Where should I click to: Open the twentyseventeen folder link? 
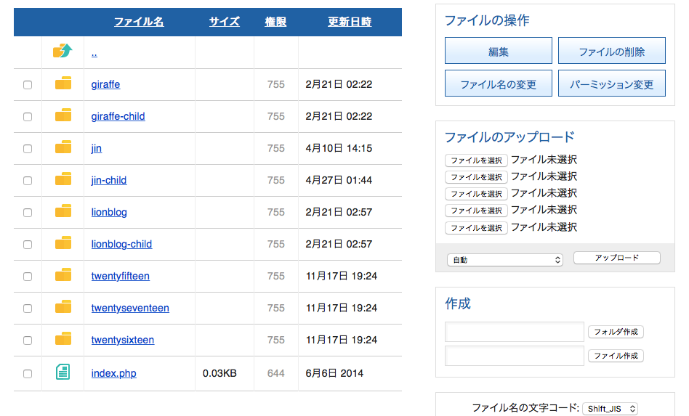point(130,308)
